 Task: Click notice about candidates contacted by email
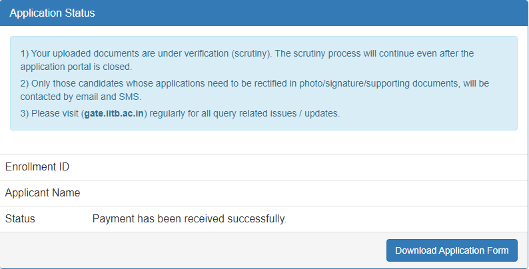coord(255,90)
